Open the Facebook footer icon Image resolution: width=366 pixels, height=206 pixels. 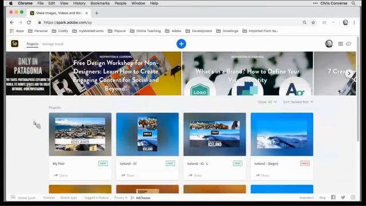tap(333, 197)
